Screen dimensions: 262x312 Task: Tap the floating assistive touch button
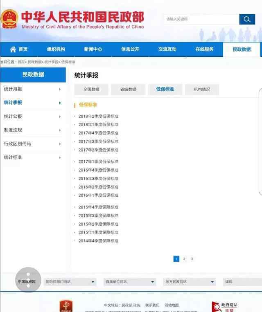[x=28, y=280]
